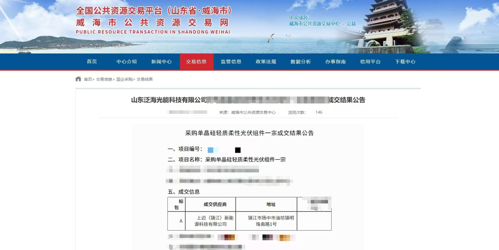Click the 威海市公共资源交易中心．公益 domain text
This screenshot has height=250, width=499.
coord(323,24)
